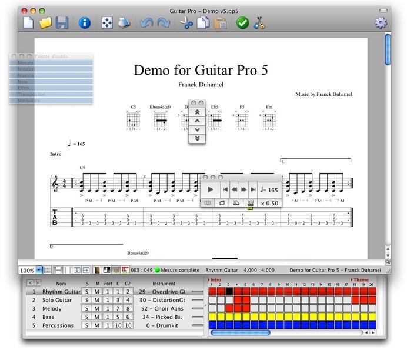Fast forward one bar in the transport panel
Viewport: 407px width, 353px height.
(x=243, y=189)
